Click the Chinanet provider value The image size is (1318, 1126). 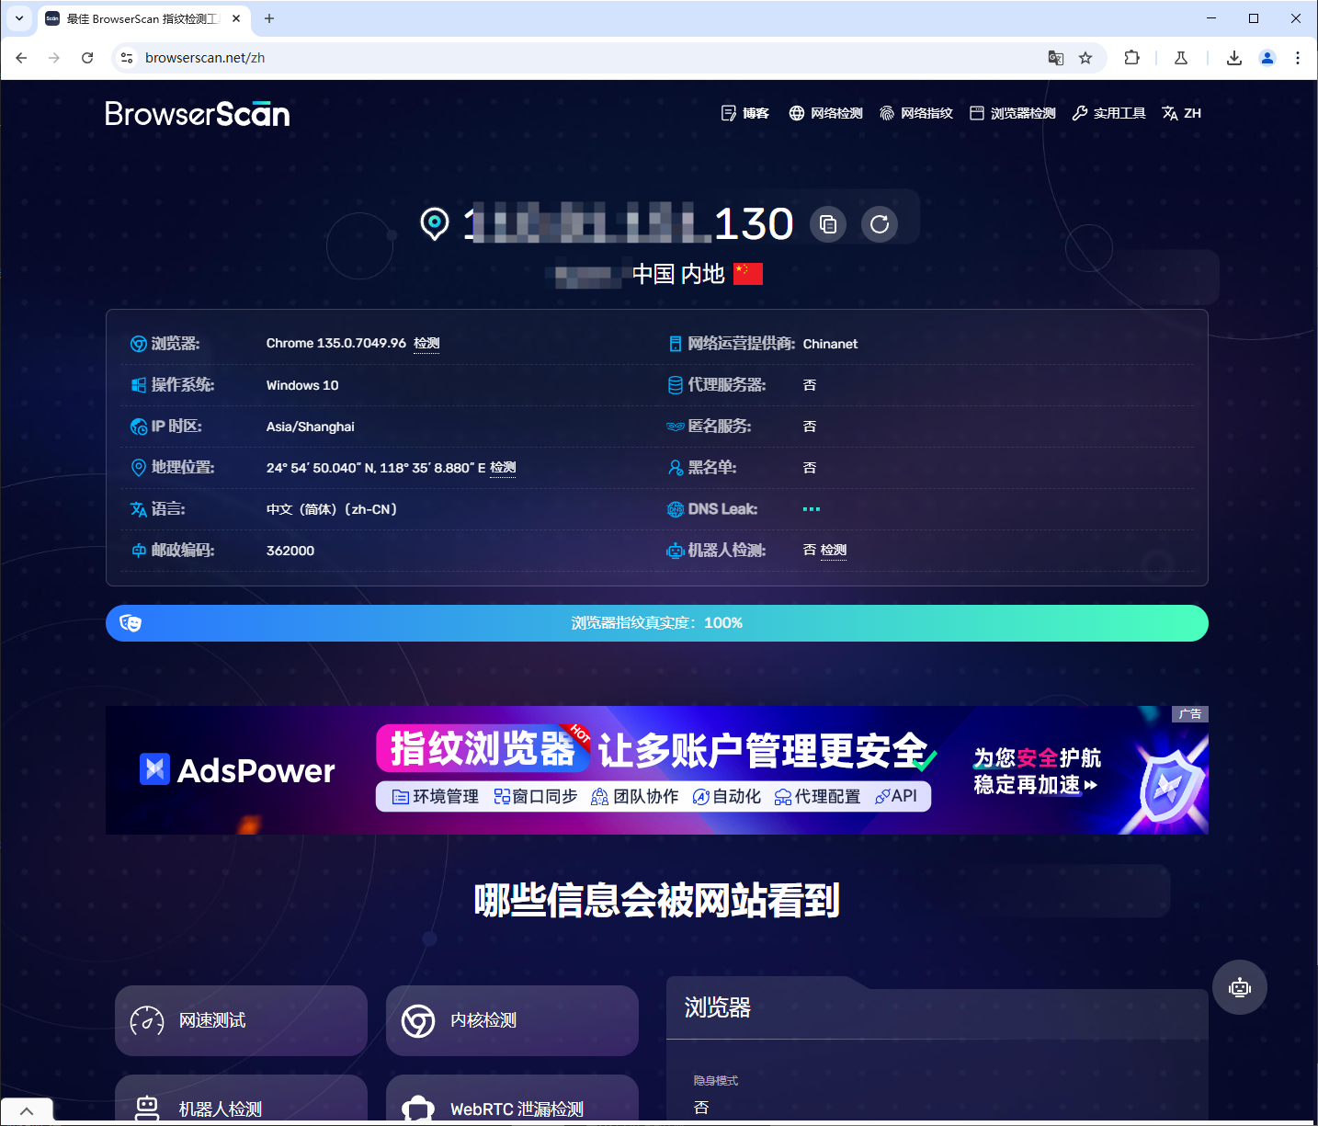(830, 344)
